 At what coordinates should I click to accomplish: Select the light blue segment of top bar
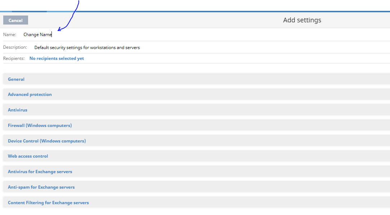pos(61,12)
